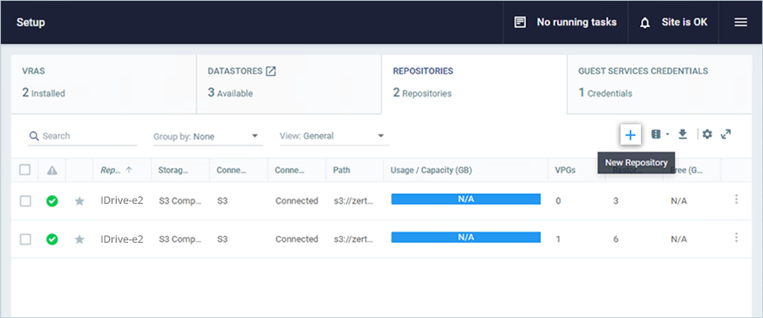Click the sort arrow beside Rep... header
The height and width of the screenshot is (318, 763).
pyautogui.click(x=129, y=170)
